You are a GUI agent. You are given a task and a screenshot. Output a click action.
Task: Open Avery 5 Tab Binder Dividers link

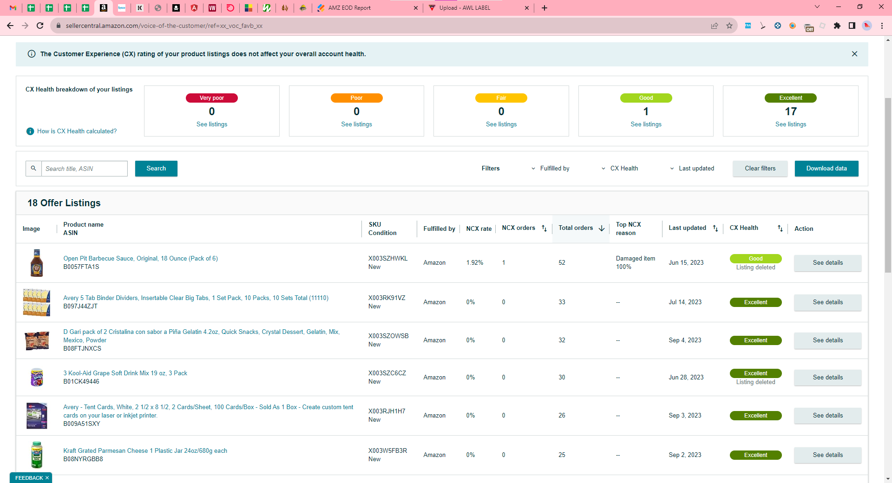point(196,298)
